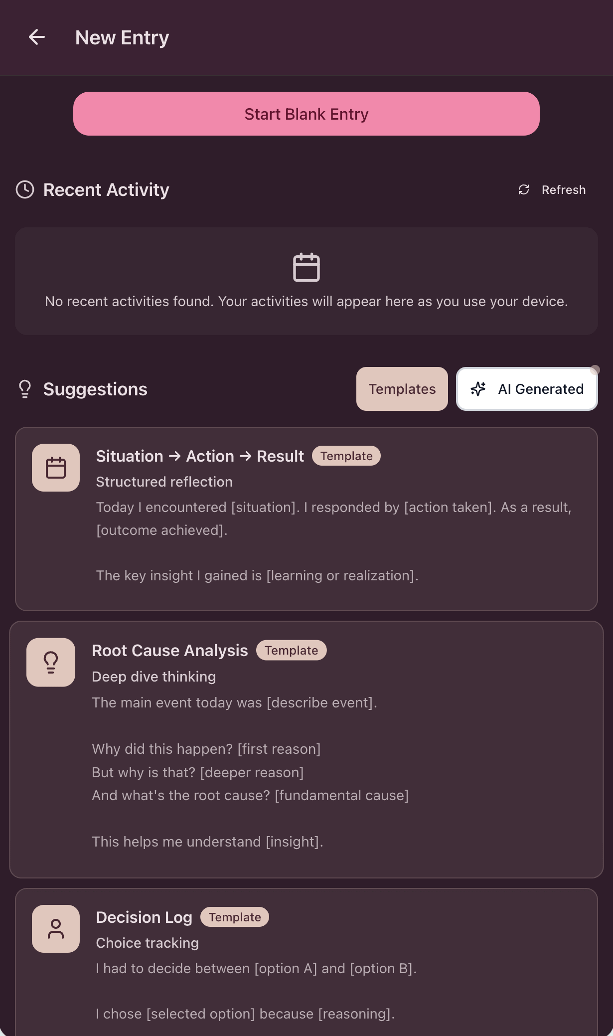
Task: Click the Decision Log person icon
Action: click(x=56, y=929)
